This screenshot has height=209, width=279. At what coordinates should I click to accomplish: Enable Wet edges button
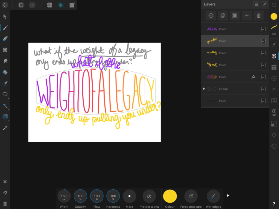(213, 196)
